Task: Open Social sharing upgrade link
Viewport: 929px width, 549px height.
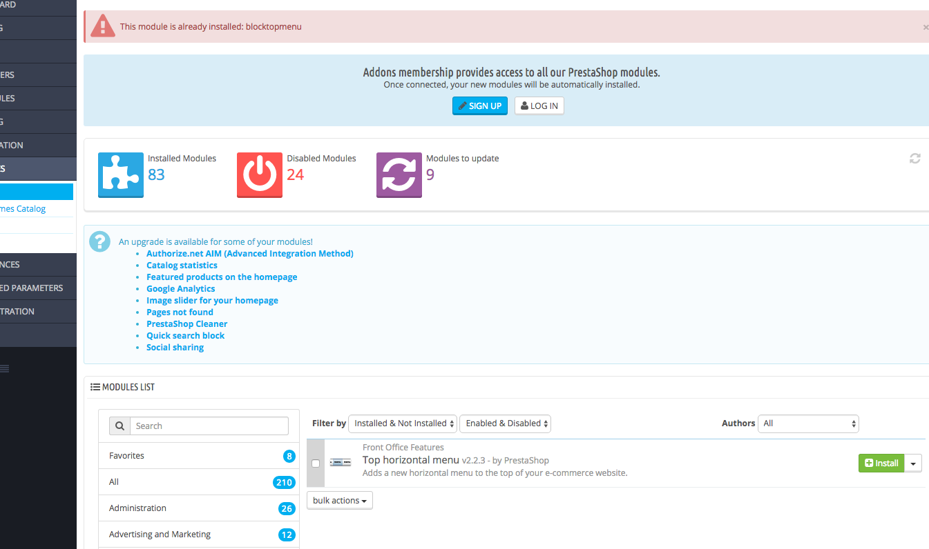Action: (175, 347)
